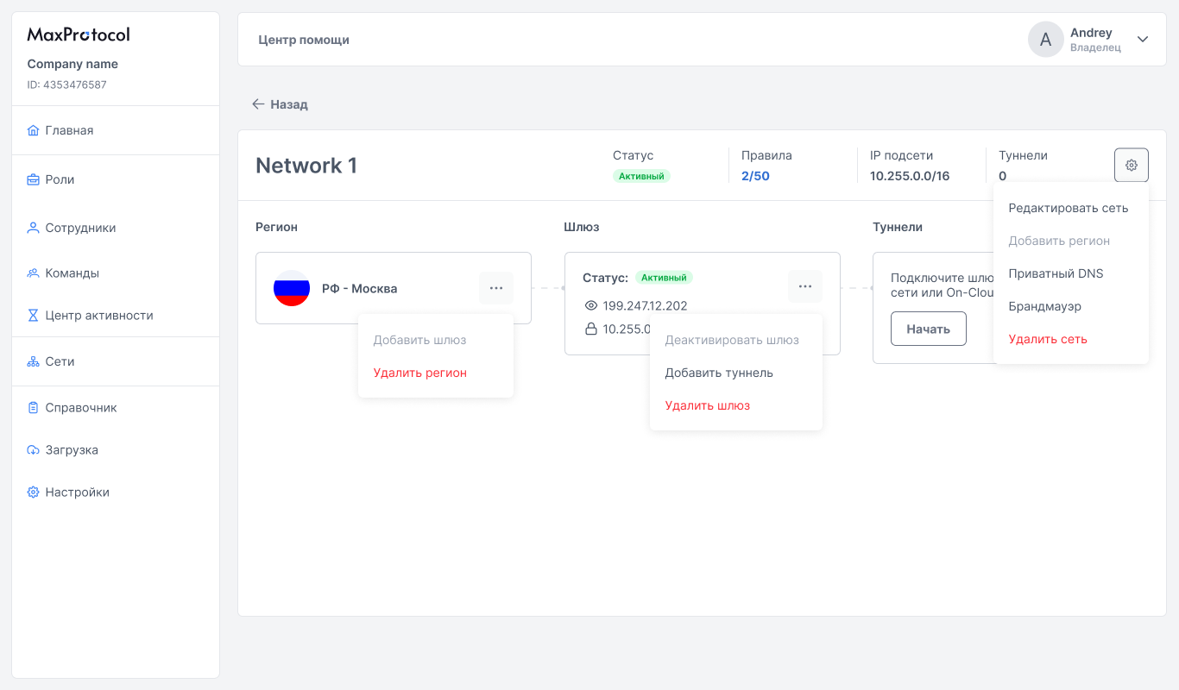
Task: Click the Владелец role label
Action: (x=1095, y=47)
